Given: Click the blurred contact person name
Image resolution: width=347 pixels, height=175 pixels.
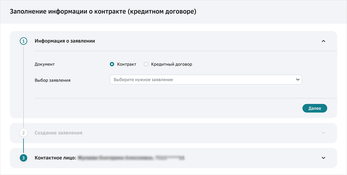Looking at the screenshot, I should click(131, 158).
